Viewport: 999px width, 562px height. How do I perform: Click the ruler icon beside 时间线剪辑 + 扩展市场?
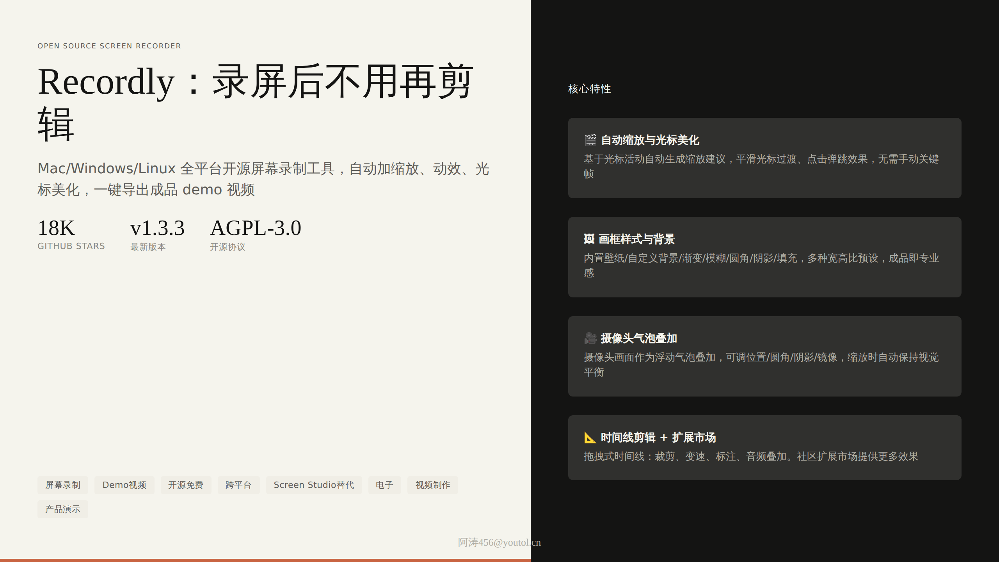(590, 437)
